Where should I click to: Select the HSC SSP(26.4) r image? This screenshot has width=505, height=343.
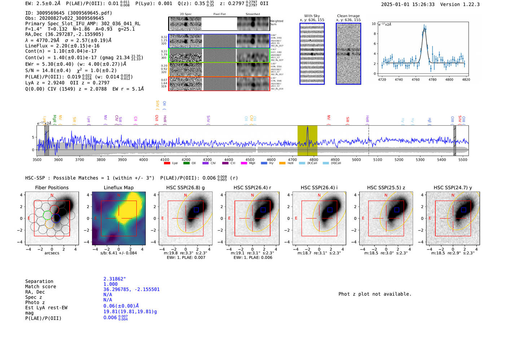click(x=252, y=218)
